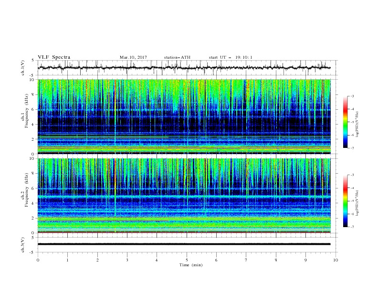
Task: Click inside the ch.1 spectrogram panel
Action: click(184, 116)
